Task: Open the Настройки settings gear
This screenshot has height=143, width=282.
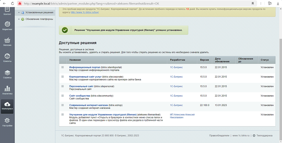Action: click(x=7, y=122)
